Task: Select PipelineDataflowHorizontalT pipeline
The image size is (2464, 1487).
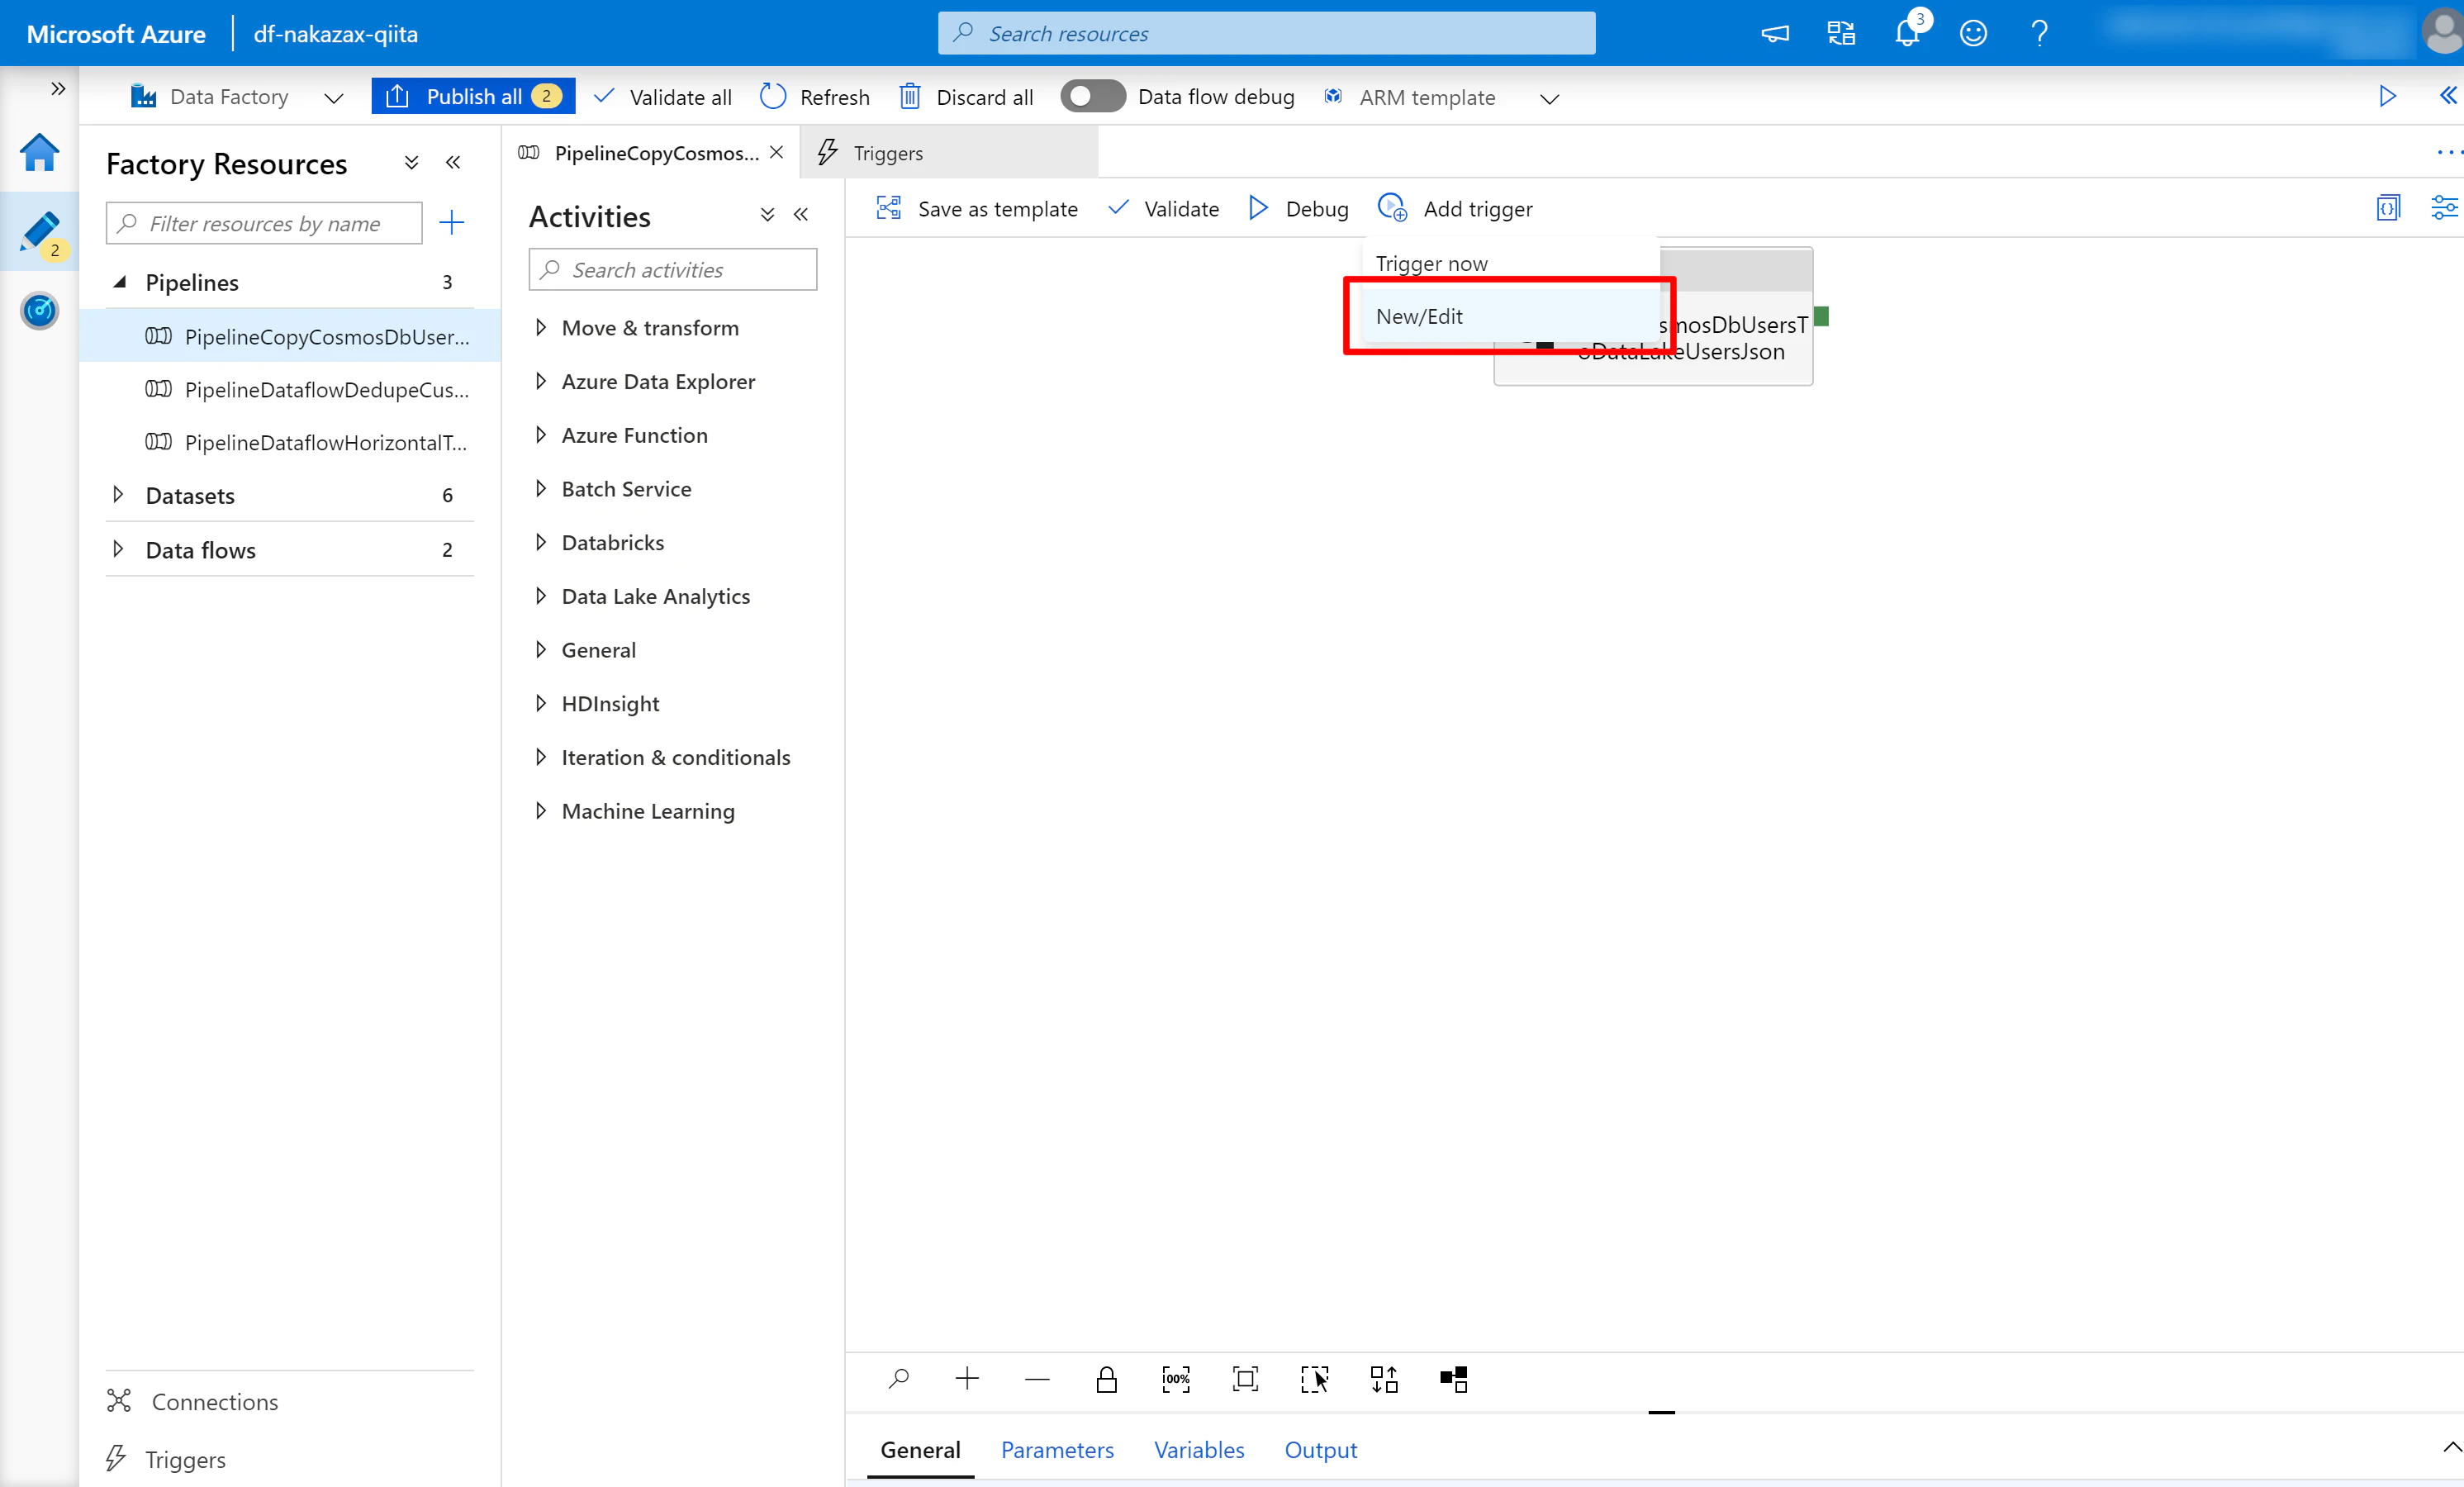Action: tap(290, 442)
